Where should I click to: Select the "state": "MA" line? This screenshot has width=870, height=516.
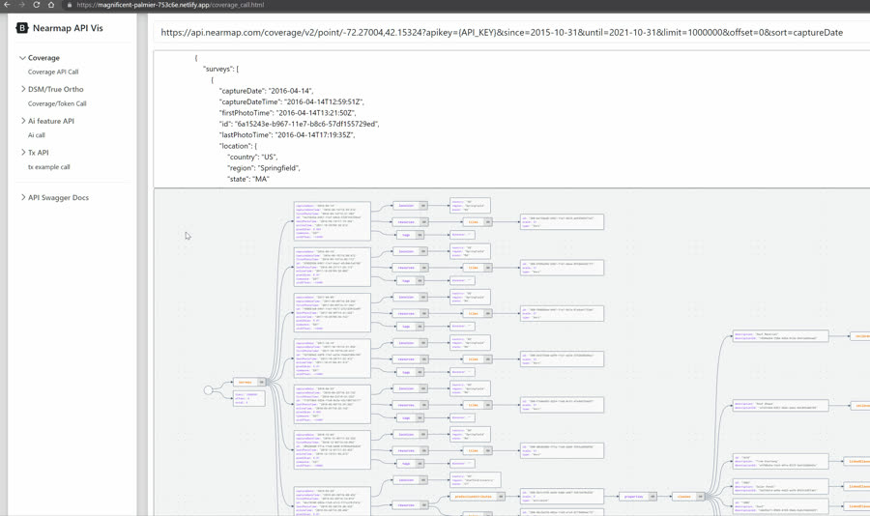click(x=248, y=179)
